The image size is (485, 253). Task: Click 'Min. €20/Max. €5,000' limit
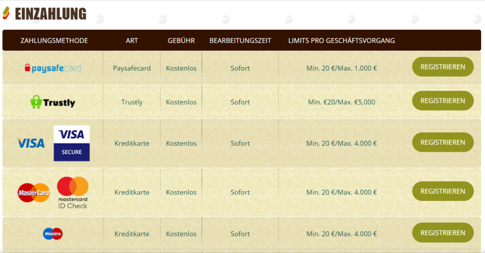click(x=341, y=102)
